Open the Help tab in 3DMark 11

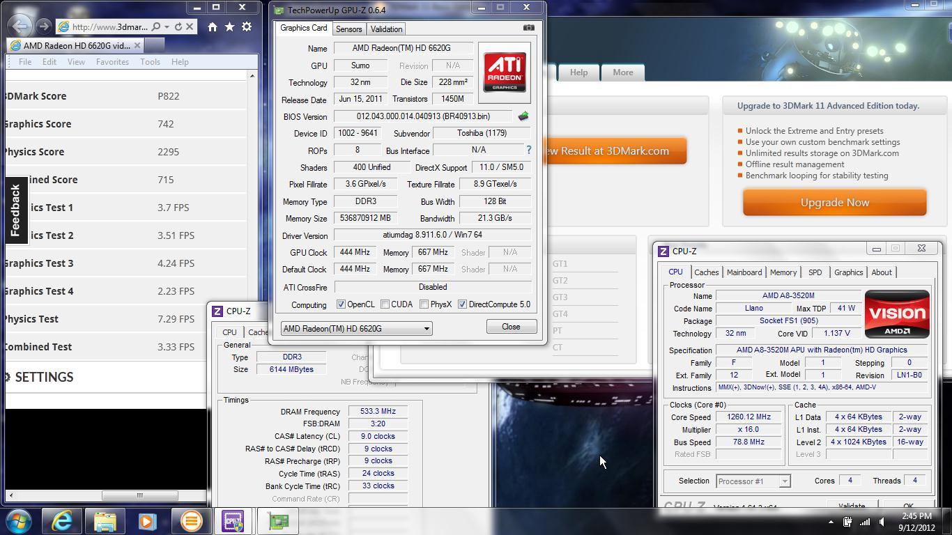(x=578, y=72)
